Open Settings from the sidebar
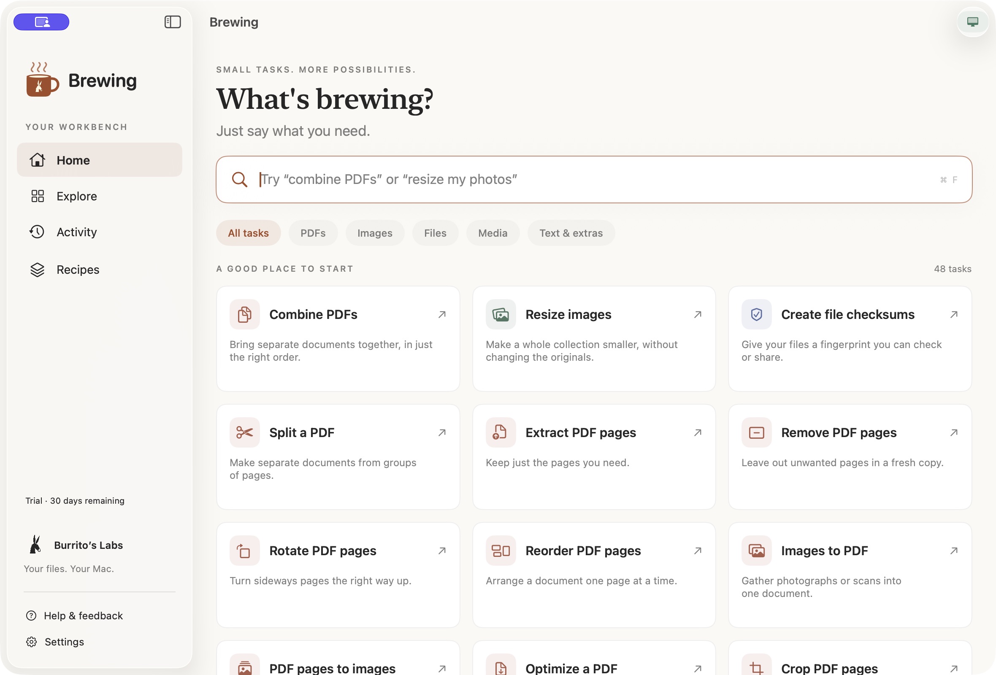Screen dimensions: 996x675 (x=55, y=642)
